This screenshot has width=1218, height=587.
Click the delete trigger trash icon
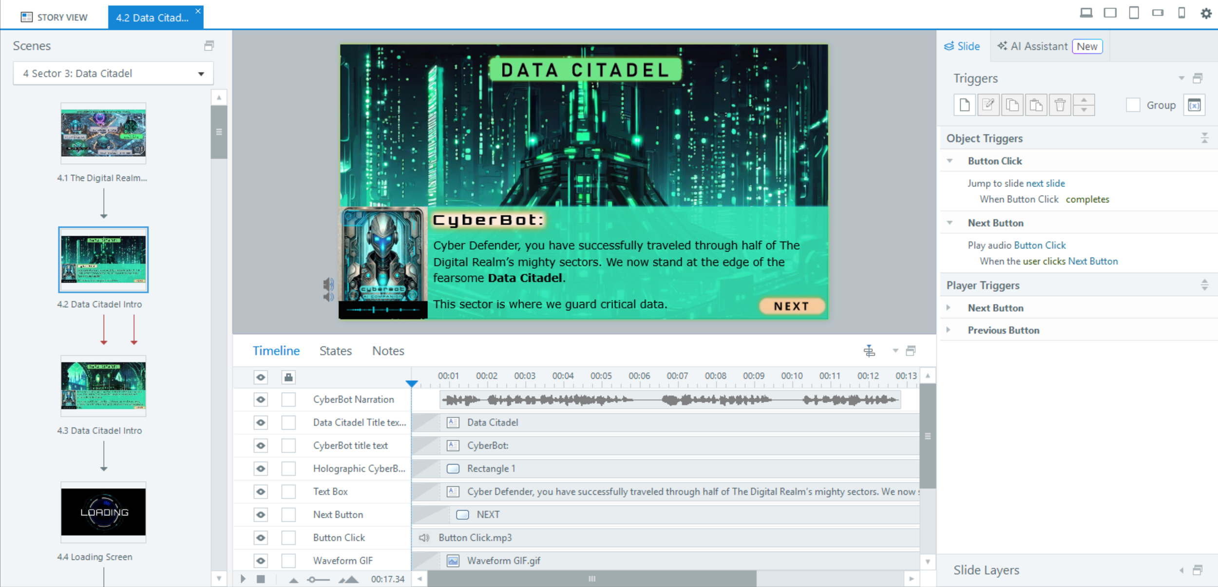(1060, 105)
